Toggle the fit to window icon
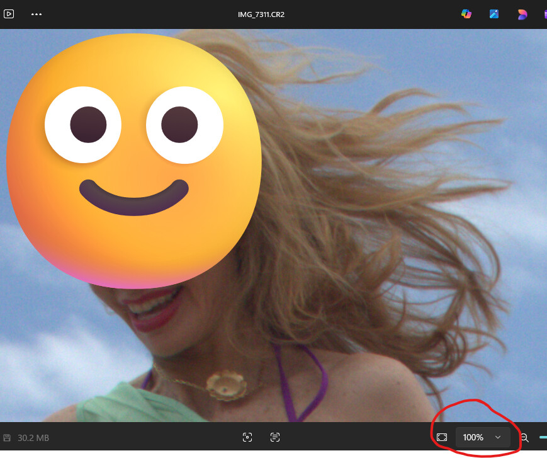This screenshot has width=547, height=458. click(x=442, y=437)
